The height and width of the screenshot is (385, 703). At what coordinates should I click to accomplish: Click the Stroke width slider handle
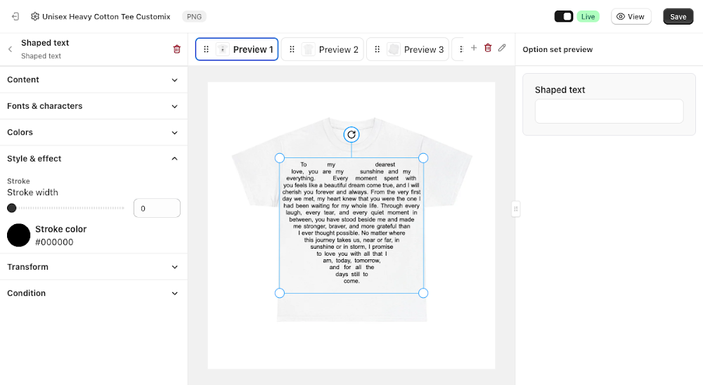tap(12, 208)
